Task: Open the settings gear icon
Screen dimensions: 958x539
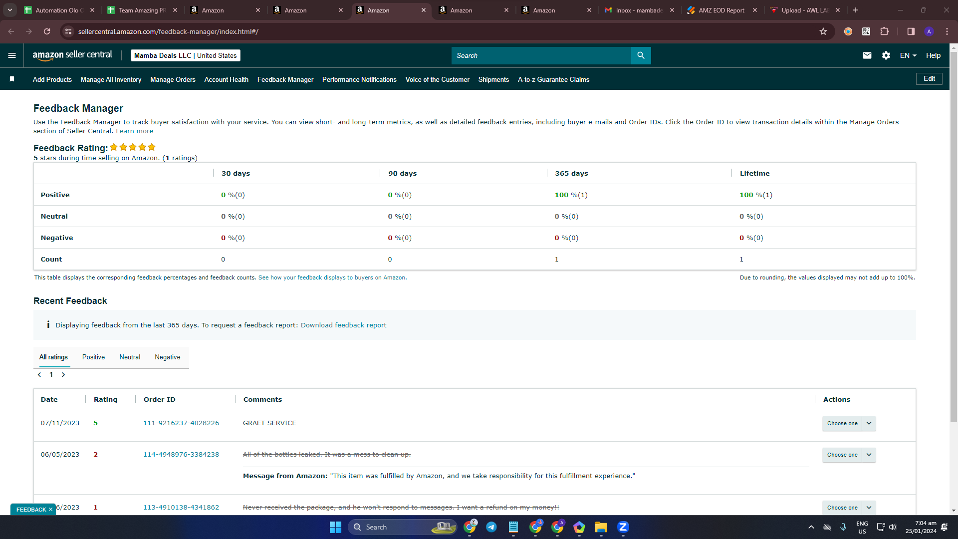Action: pos(886,55)
